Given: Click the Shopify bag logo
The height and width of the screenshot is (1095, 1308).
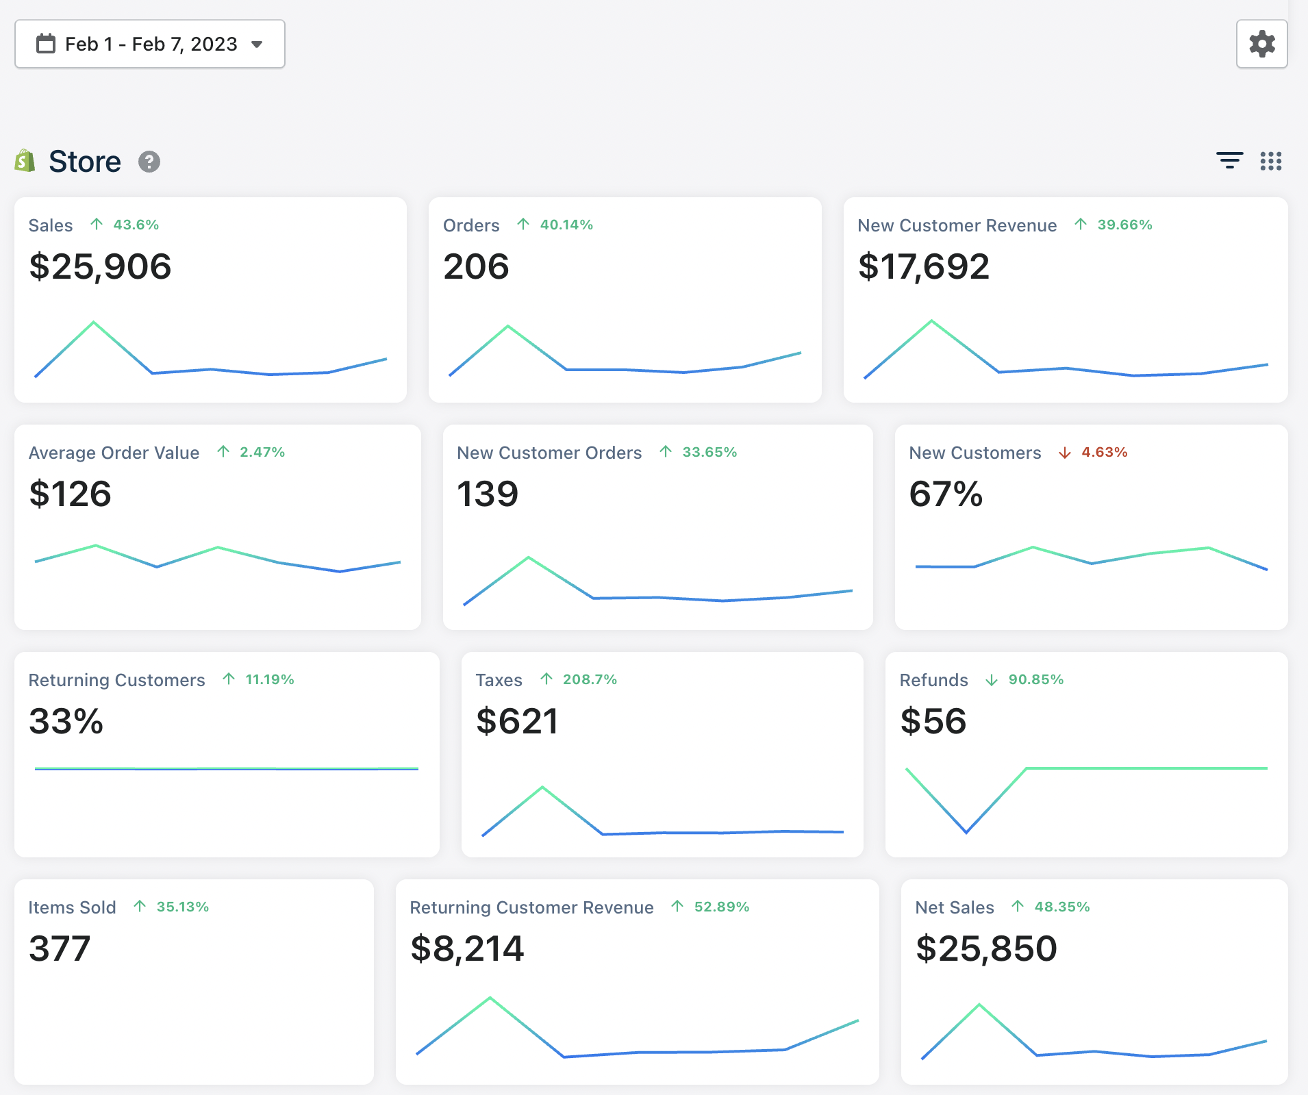Looking at the screenshot, I should coord(25,161).
